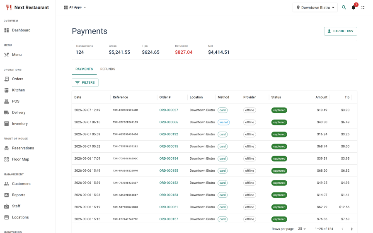
Task: Open order link ORD-000066
Action: pos(169,122)
